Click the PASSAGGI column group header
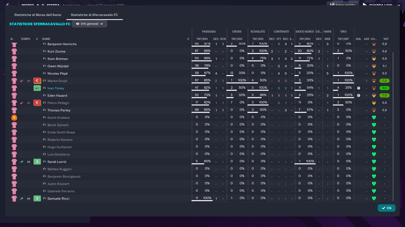This screenshot has height=227, width=405. [209, 32]
